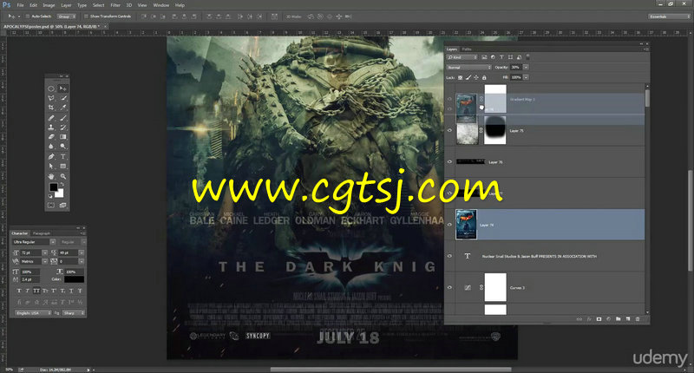Viewport: 694px width, 373px height.
Task: Select the Rectangle shape tool
Action: click(62, 167)
